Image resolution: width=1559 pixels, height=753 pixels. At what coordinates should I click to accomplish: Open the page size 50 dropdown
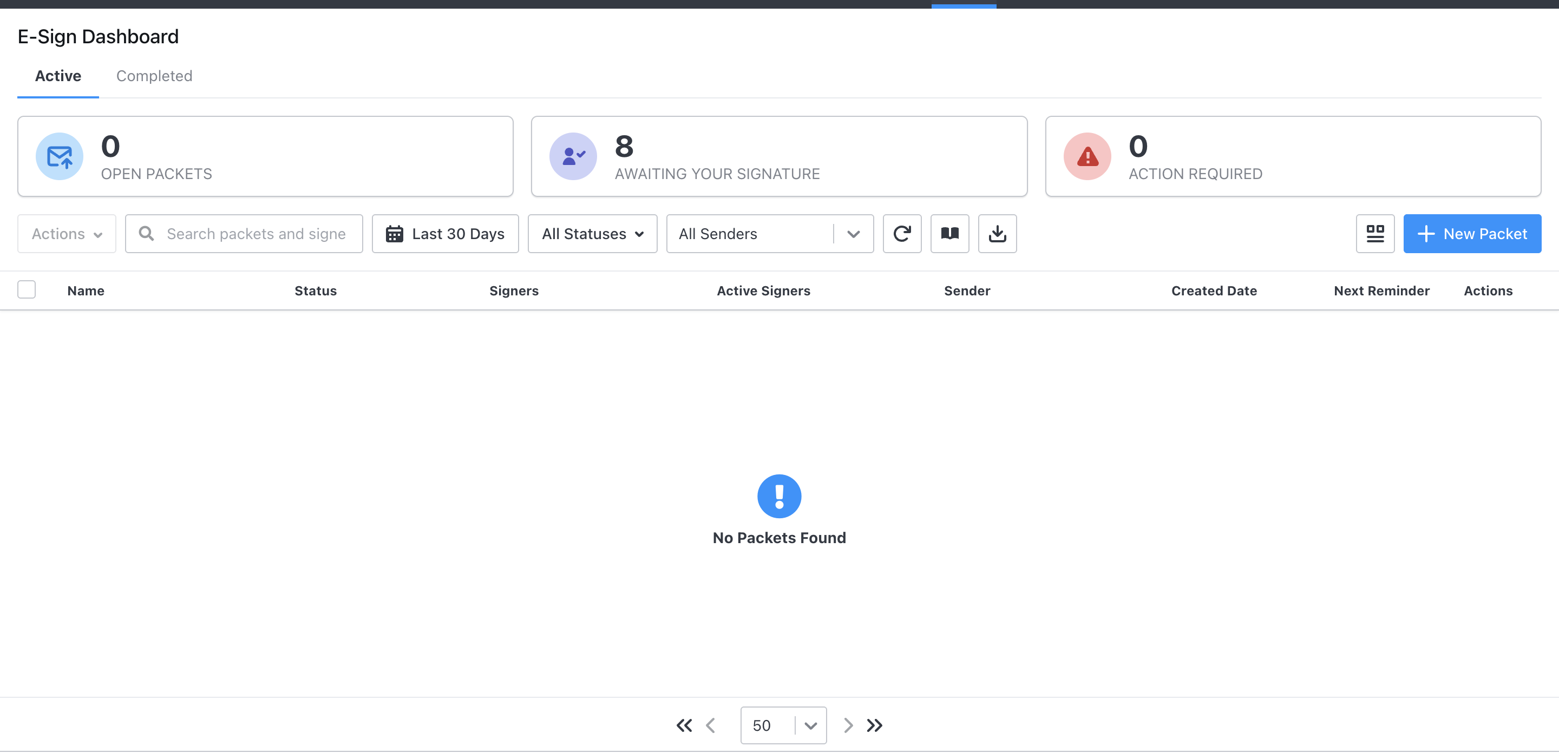click(784, 725)
